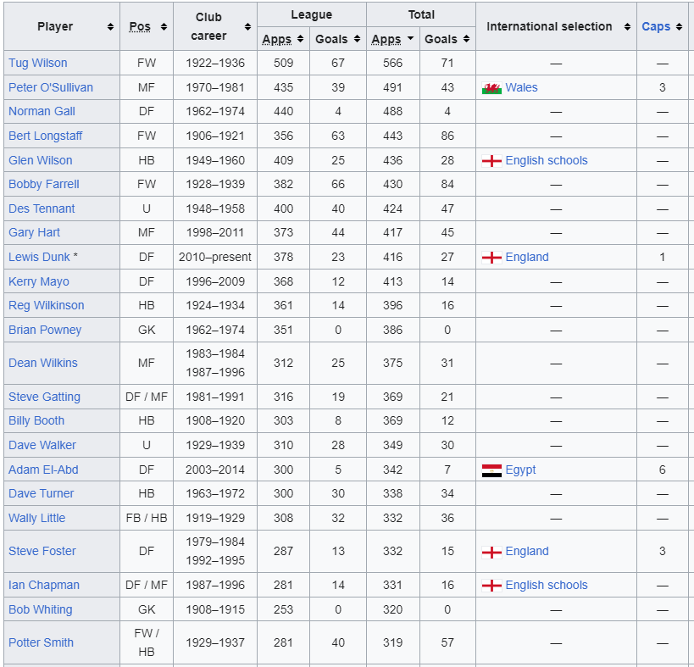694x667 pixels.
Task: Select Bobby Farrell's 84 total goals cell
Action: click(447, 185)
